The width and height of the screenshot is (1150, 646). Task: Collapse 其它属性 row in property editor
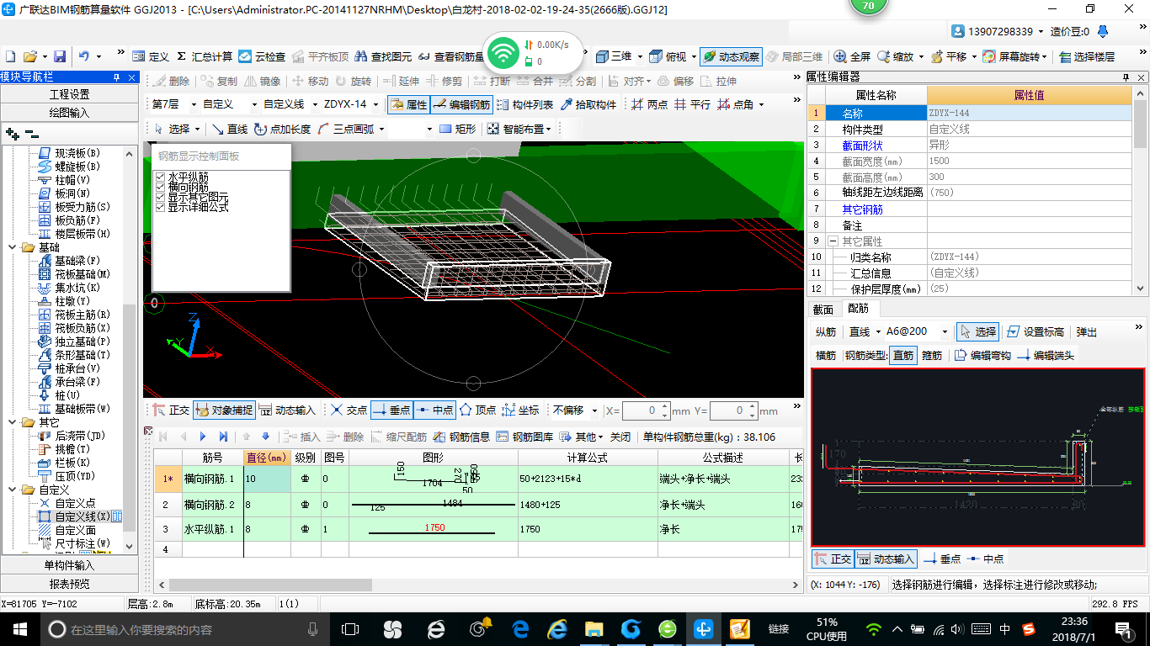coord(833,241)
